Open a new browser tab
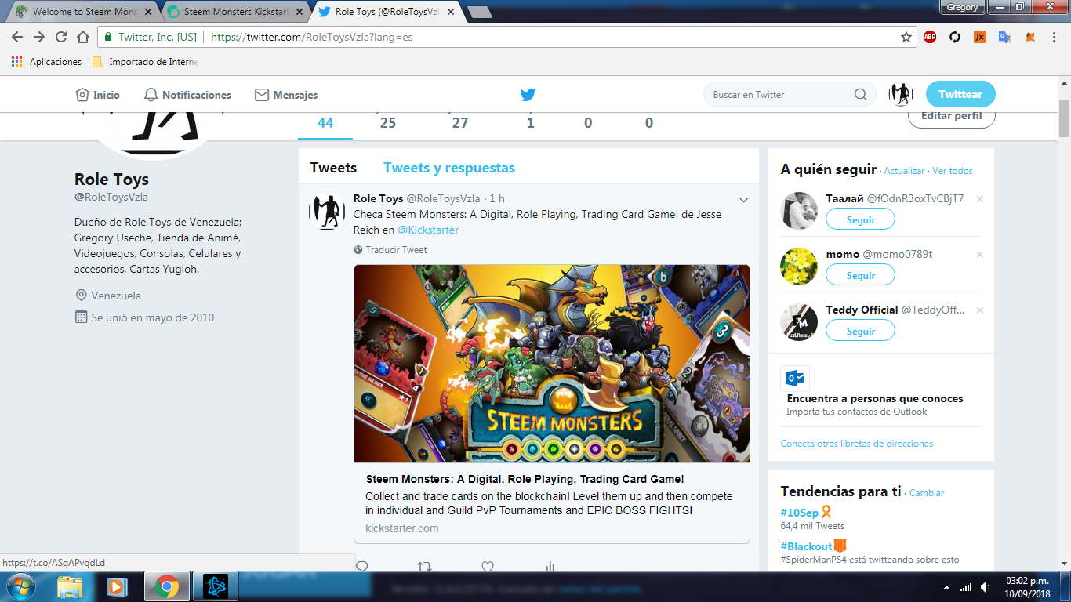This screenshot has width=1071, height=602. point(479,12)
